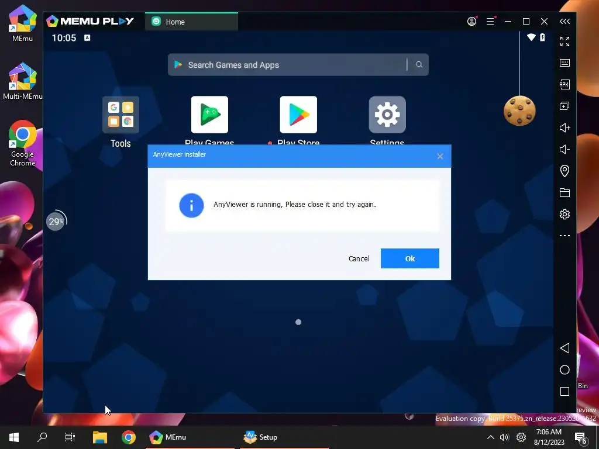Image resolution: width=599 pixels, height=449 pixels.
Task: Click the hanging cookie icon
Action: point(519,111)
